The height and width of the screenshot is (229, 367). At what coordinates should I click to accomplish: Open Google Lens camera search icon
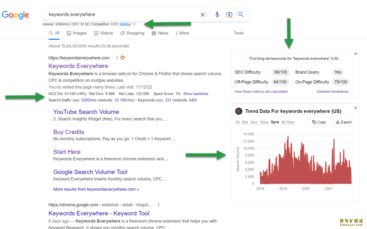229,15
